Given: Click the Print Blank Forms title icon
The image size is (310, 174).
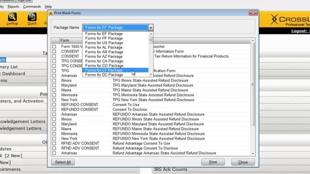Looking at the screenshot, I should (x=51, y=13).
